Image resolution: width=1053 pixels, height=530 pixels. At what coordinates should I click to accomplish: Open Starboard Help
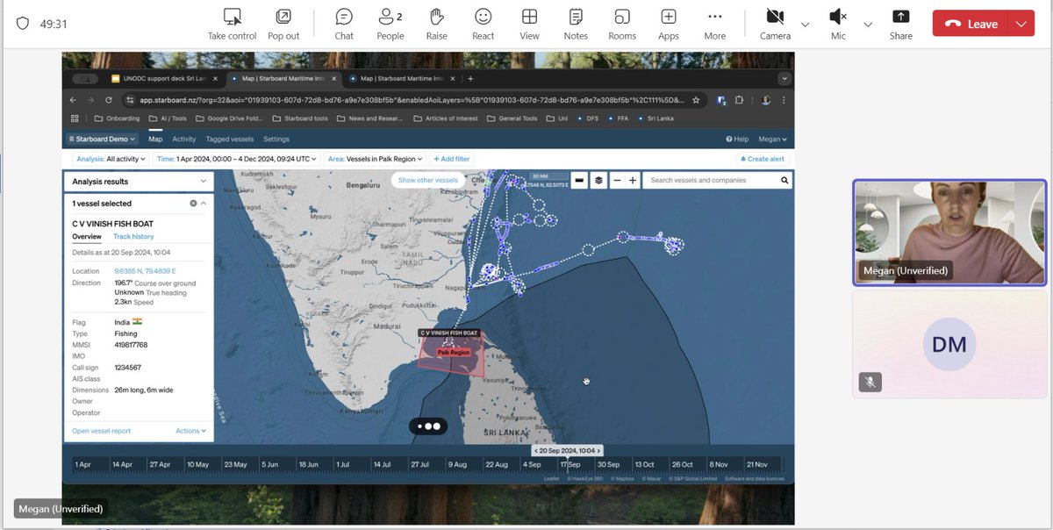pyautogui.click(x=738, y=139)
